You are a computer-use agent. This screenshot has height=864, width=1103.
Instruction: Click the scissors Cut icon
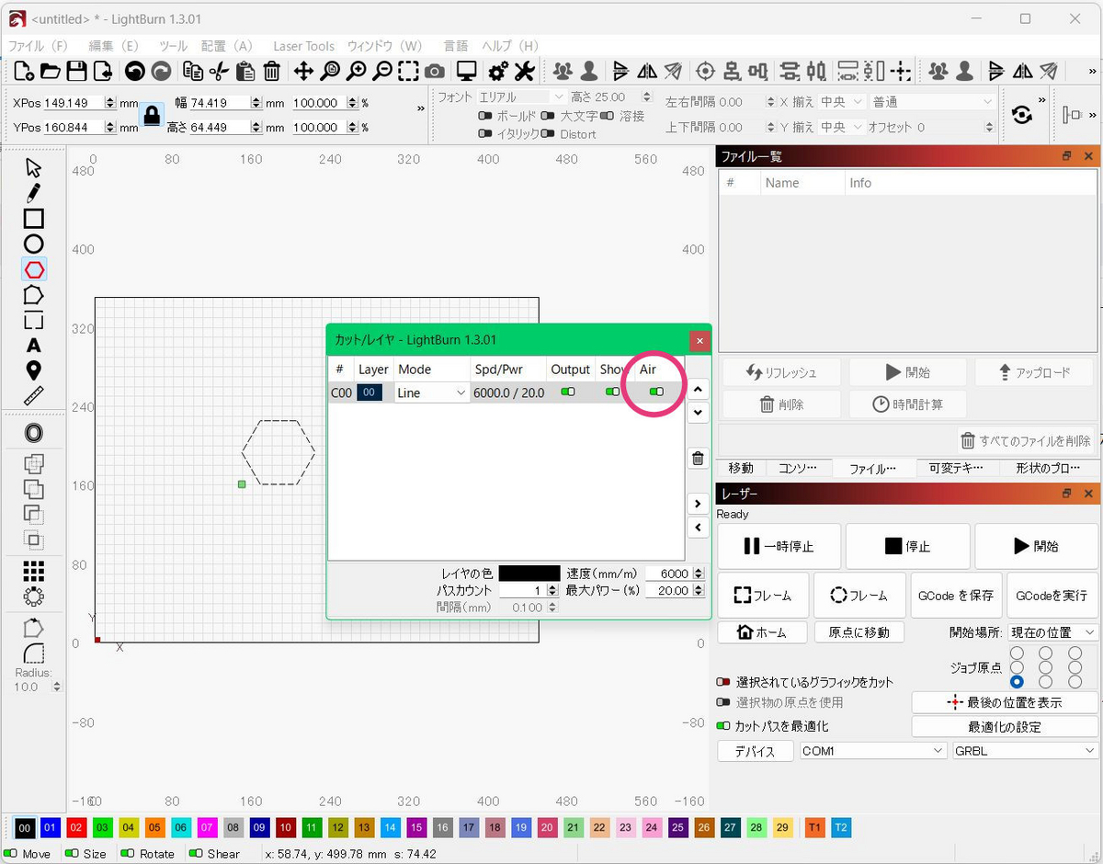pyautogui.click(x=219, y=71)
